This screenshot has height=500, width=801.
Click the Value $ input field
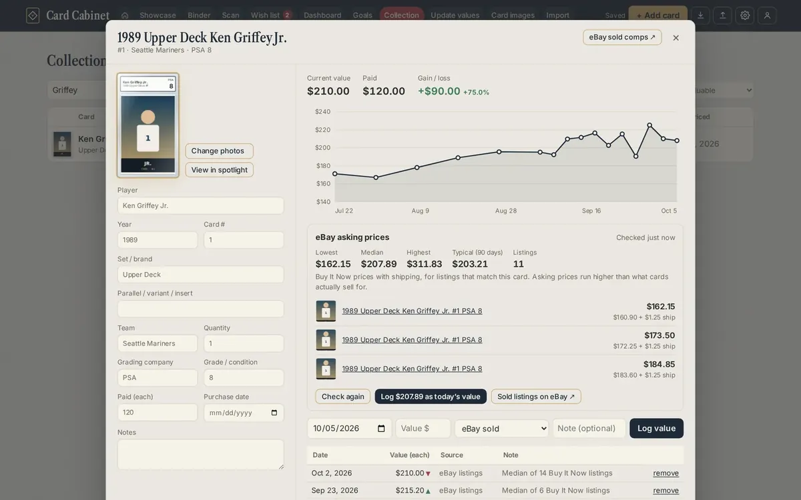click(423, 429)
